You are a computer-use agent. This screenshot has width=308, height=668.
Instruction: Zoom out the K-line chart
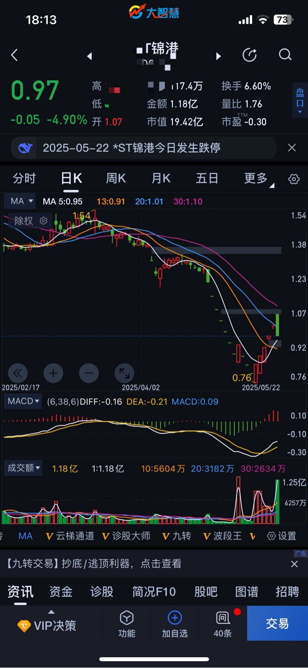click(x=89, y=374)
